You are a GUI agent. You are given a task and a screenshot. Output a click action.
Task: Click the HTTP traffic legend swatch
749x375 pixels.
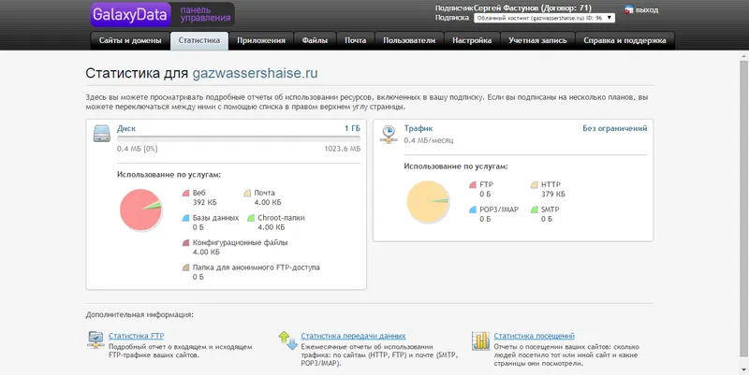tap(534, 185)
